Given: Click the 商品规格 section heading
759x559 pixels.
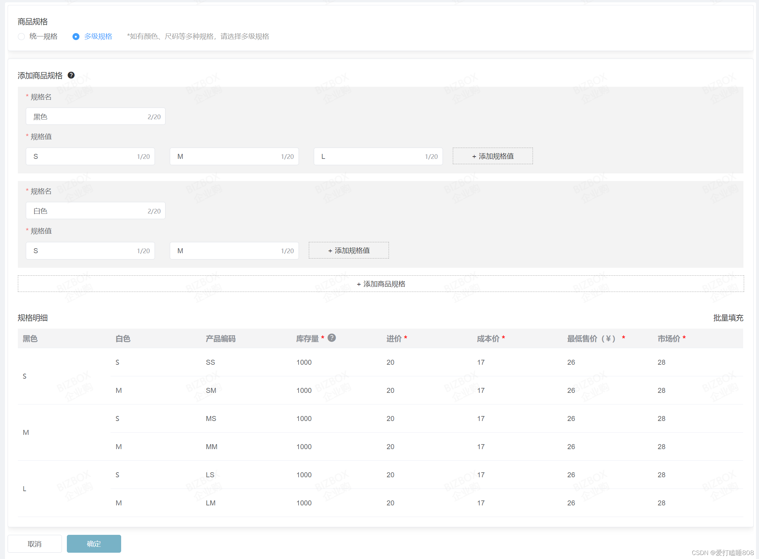Looking at the screenshot, I should [32, 22].
